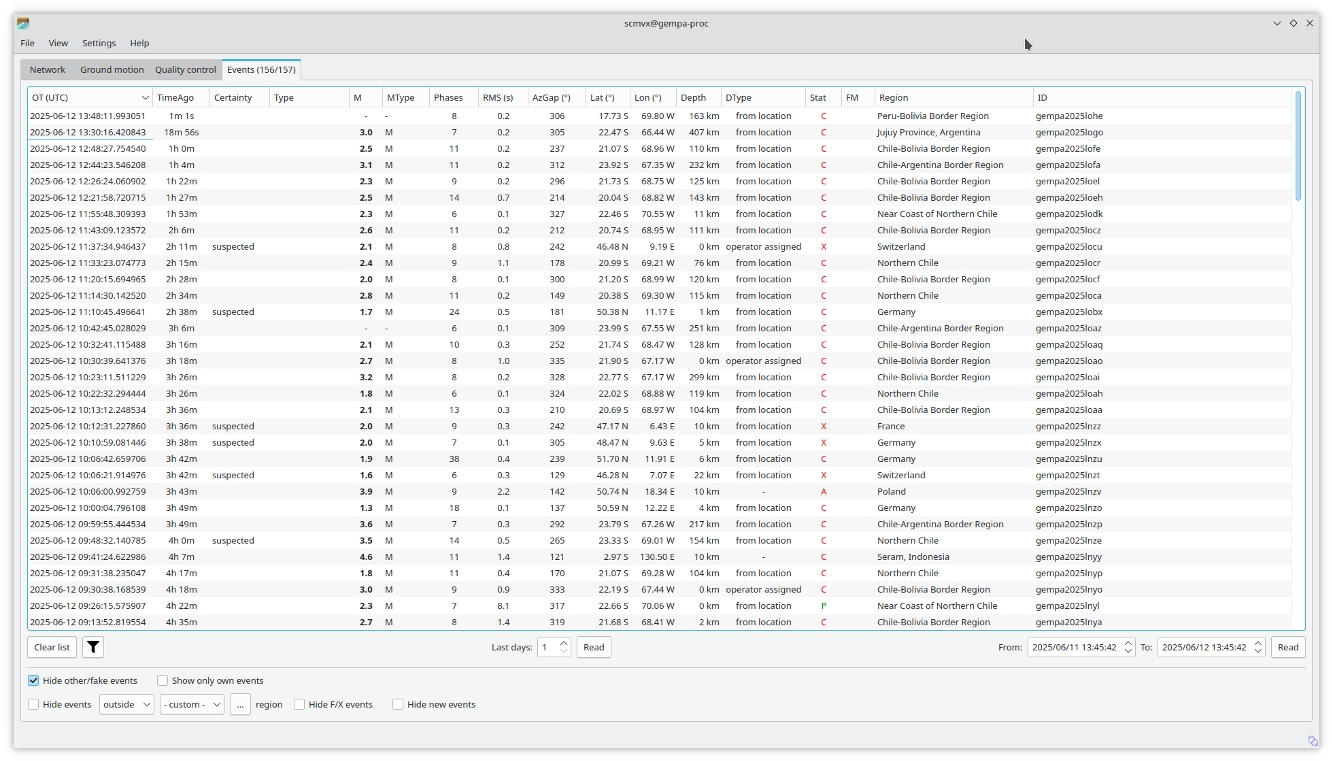1333x762 pixels.
Task: Click the window restore diamond icon
Action: (x=1294, y=23)
